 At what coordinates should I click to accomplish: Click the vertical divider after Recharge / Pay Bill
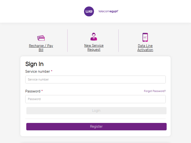click(x=67, y=41)
